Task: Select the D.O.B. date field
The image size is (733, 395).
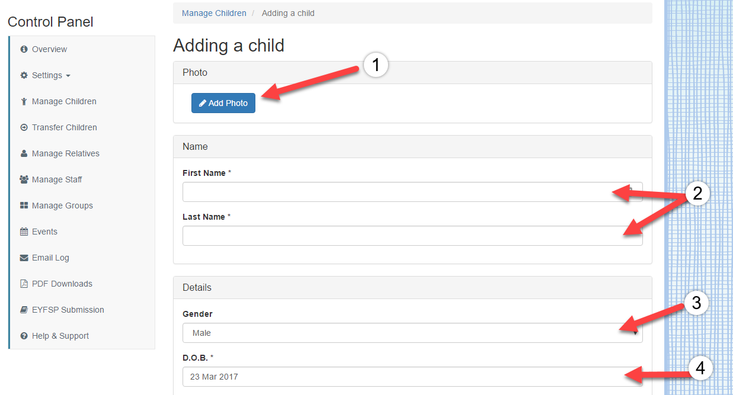Action: 412,377
